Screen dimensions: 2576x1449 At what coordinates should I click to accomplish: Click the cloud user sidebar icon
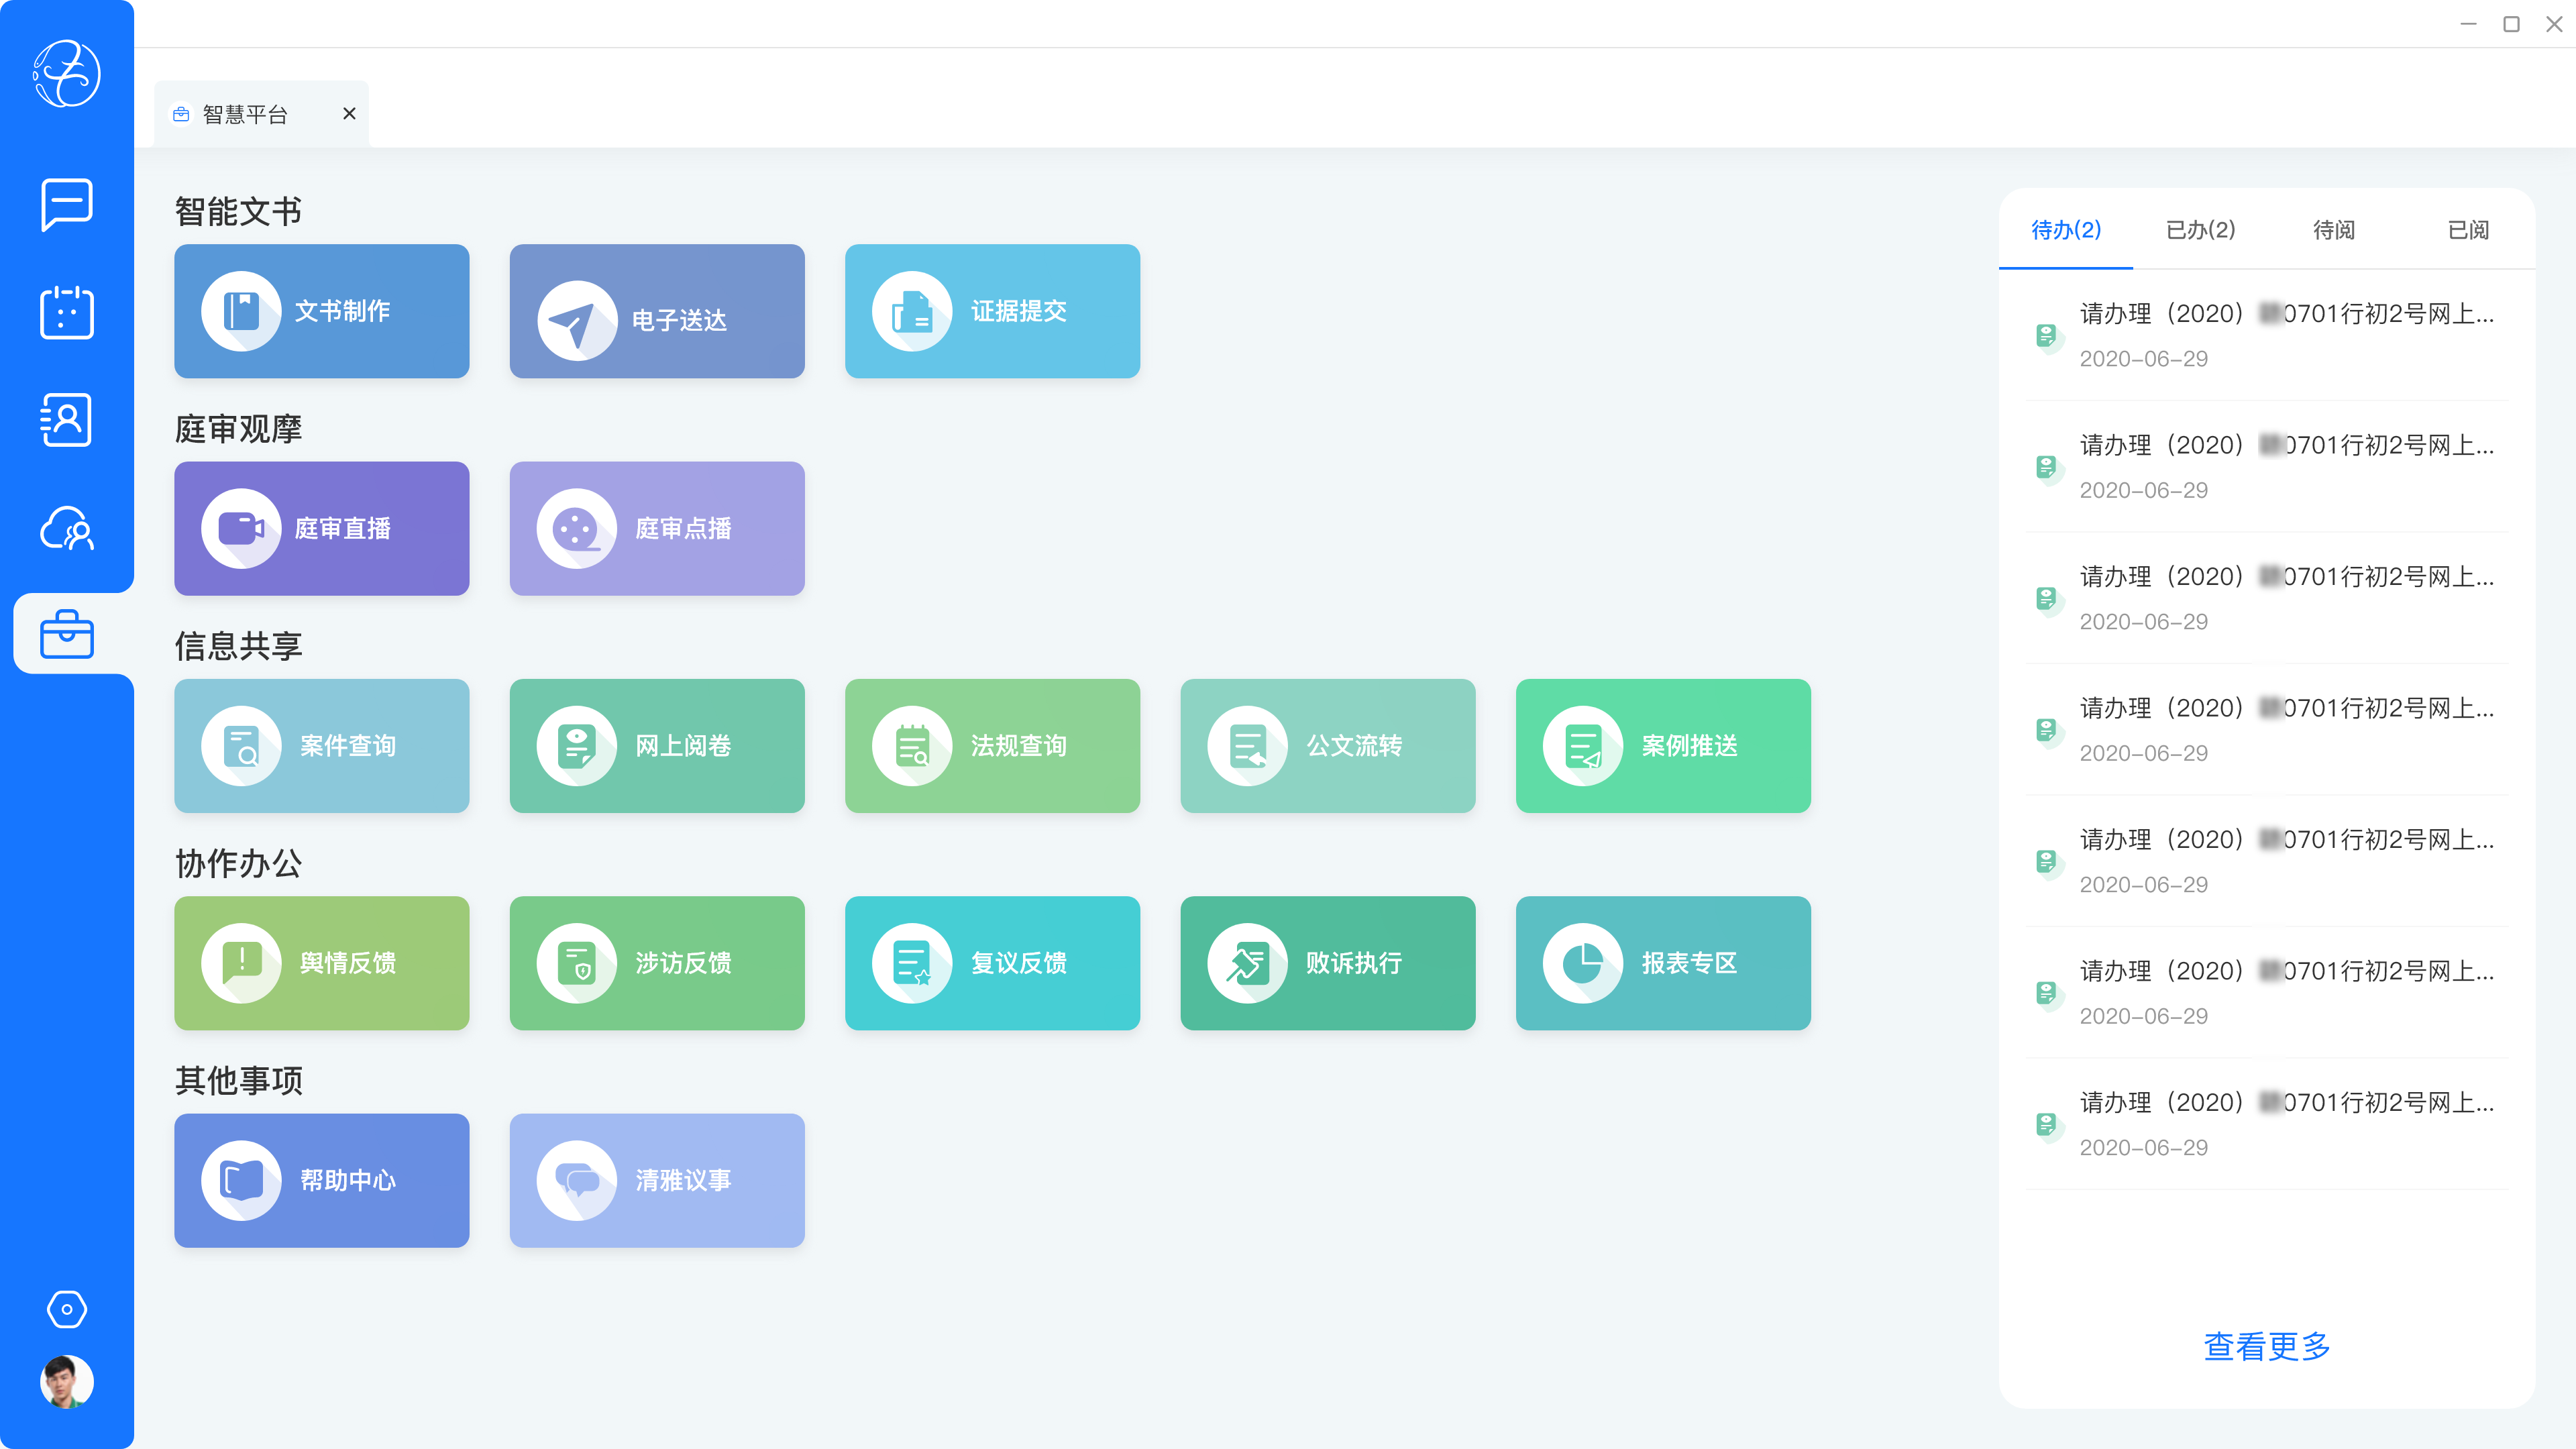[x=67, y=528]
